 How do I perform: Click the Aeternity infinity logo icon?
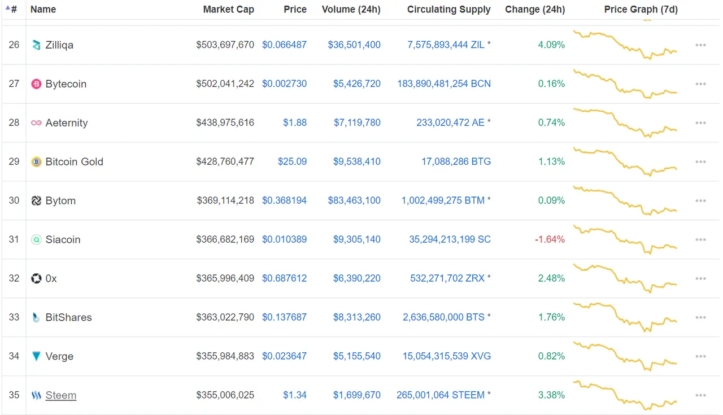(36, 123)
